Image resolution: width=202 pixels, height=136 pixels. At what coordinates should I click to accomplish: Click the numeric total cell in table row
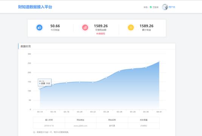tap(143, 125)
